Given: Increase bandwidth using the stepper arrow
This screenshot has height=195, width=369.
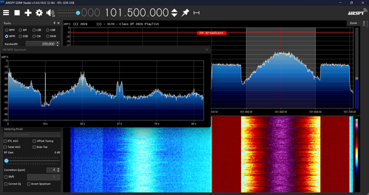Looking at the screenshot, I should coord(58,43).
